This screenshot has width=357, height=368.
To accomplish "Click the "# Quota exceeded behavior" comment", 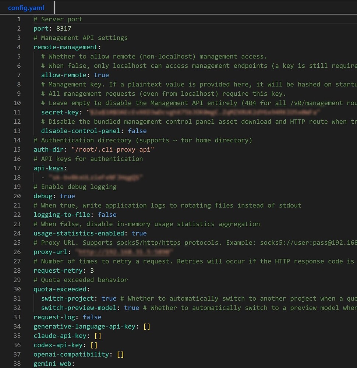I will coord(81,280).
